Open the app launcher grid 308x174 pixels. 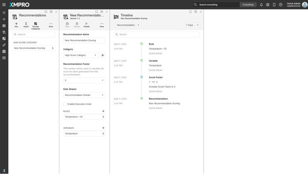coord(4,5)
